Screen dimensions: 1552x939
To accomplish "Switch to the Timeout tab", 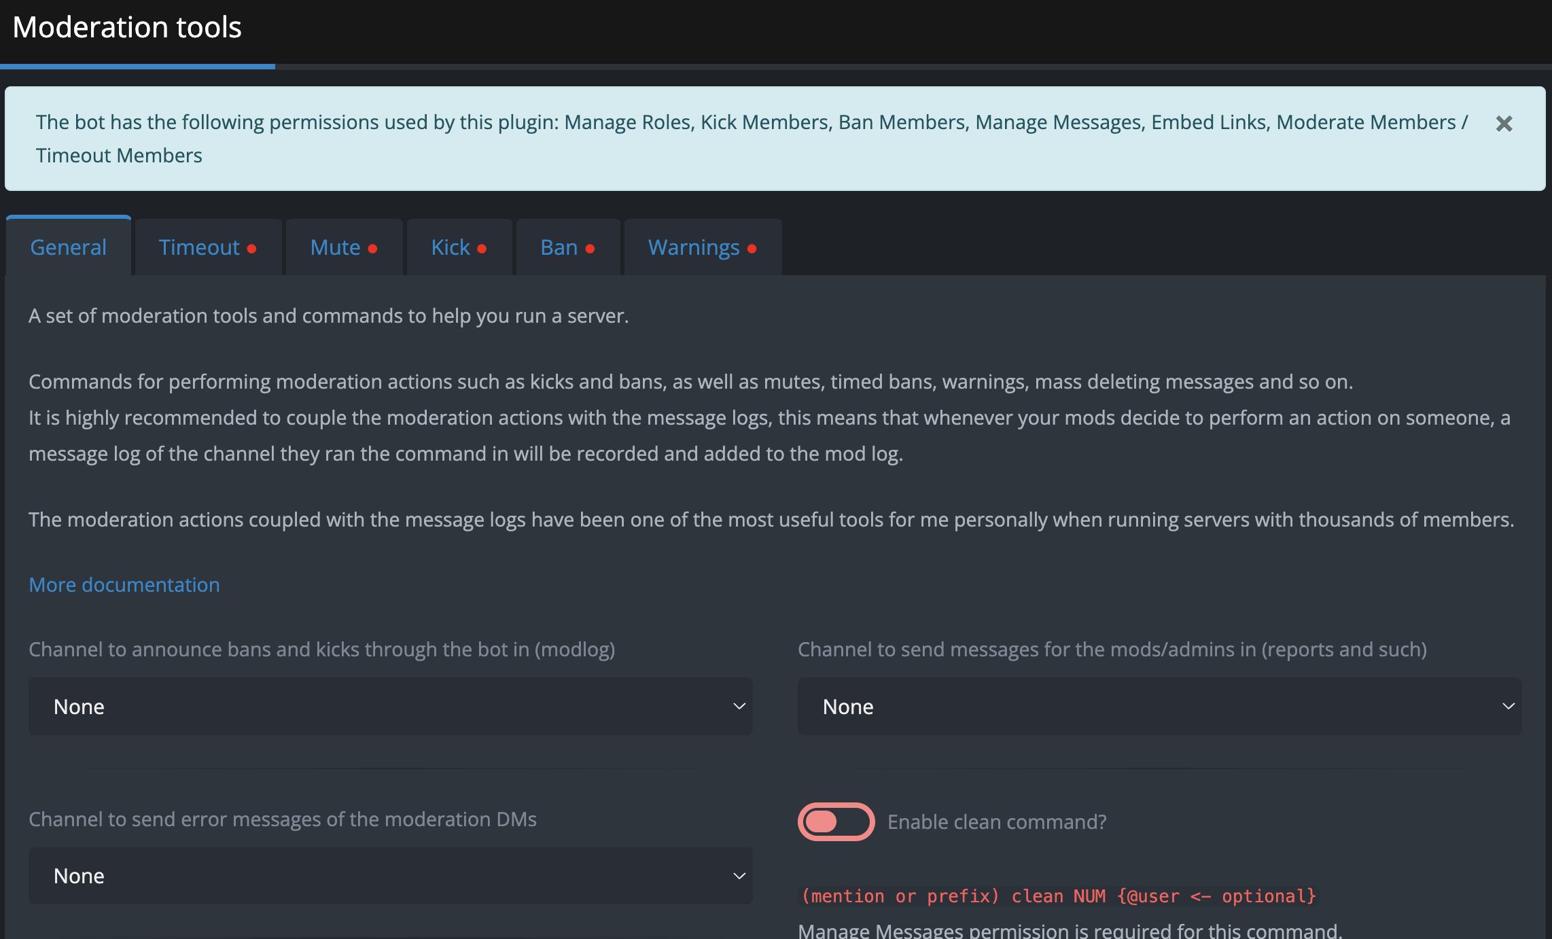I will 199,247.
